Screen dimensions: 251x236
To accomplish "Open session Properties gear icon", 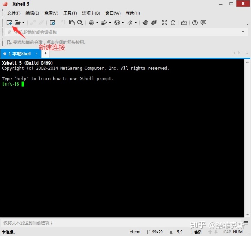I will [x=52, y=23].
